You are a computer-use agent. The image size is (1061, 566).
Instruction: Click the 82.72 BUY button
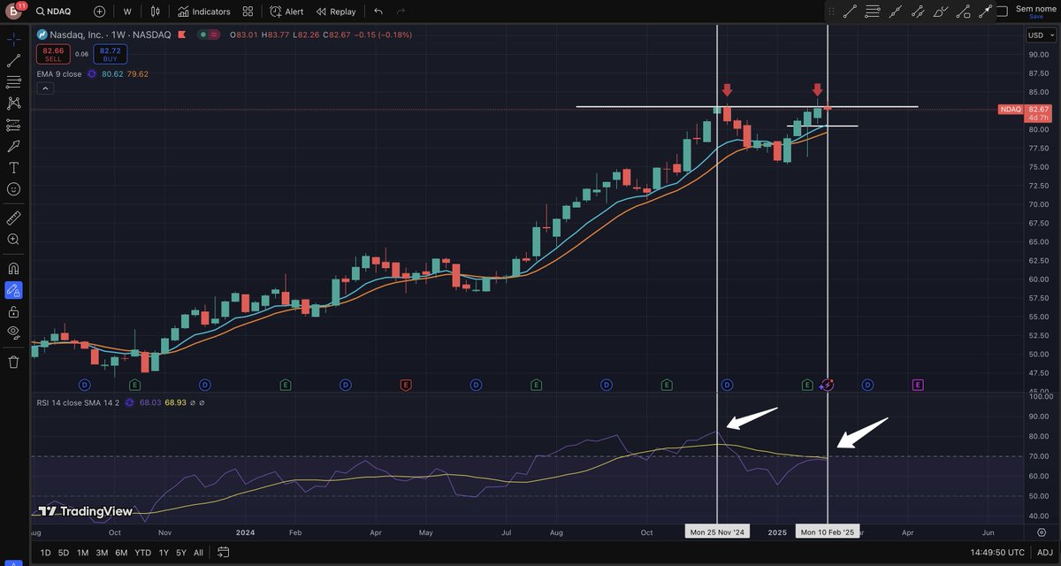[110, 53]
